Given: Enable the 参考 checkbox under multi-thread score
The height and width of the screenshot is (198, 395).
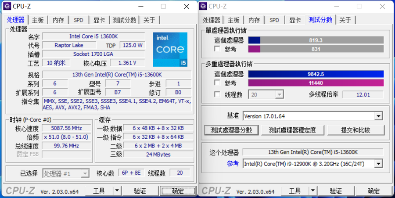Looking at the screenshot, I should pyautogui.click(x=217, y=83).
